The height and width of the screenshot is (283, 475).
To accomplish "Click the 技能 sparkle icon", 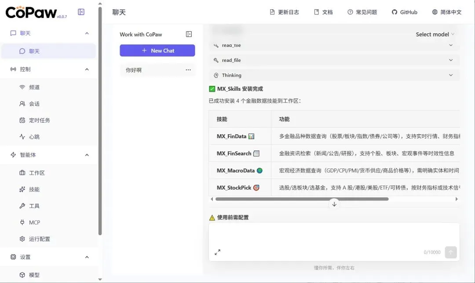I will pyautogui.click(x=22, y=189).
